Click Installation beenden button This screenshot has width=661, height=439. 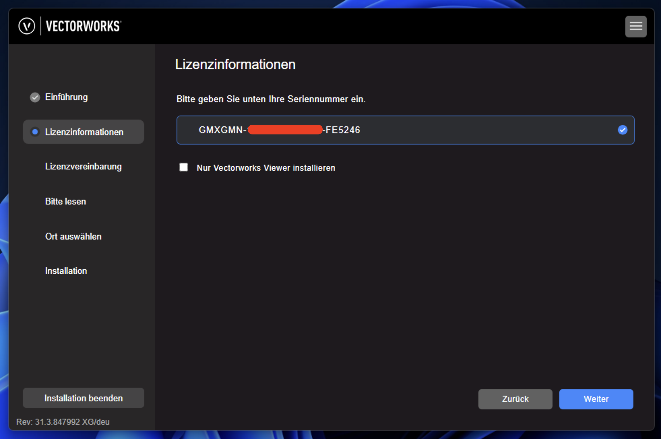[x=83, y=398]
